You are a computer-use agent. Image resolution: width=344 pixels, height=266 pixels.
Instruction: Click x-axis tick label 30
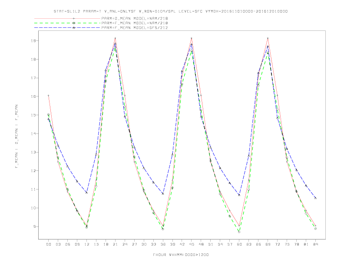tap(144, 244)
